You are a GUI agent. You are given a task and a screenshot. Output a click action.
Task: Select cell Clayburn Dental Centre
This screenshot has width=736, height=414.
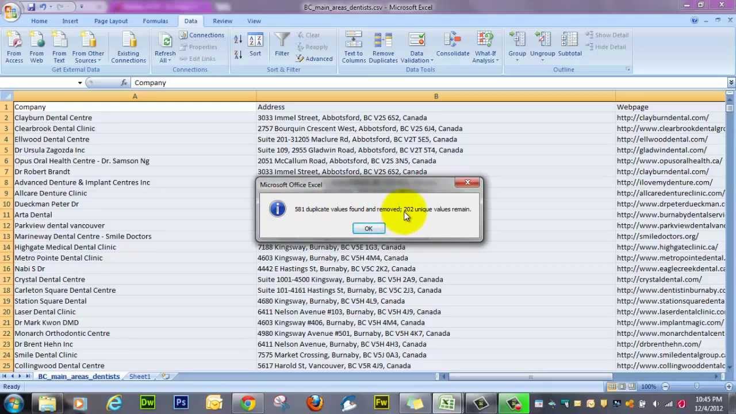[x=135, y=118]
